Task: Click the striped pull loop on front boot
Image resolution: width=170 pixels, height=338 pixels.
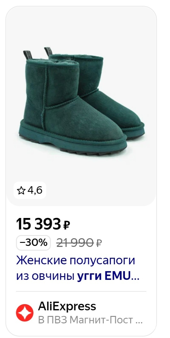Action: (x=28, y=55)
